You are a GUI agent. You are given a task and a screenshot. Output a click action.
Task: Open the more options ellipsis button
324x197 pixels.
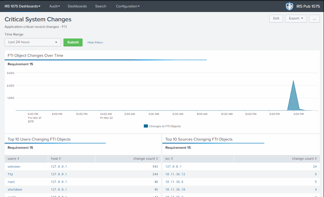(314, 18)
